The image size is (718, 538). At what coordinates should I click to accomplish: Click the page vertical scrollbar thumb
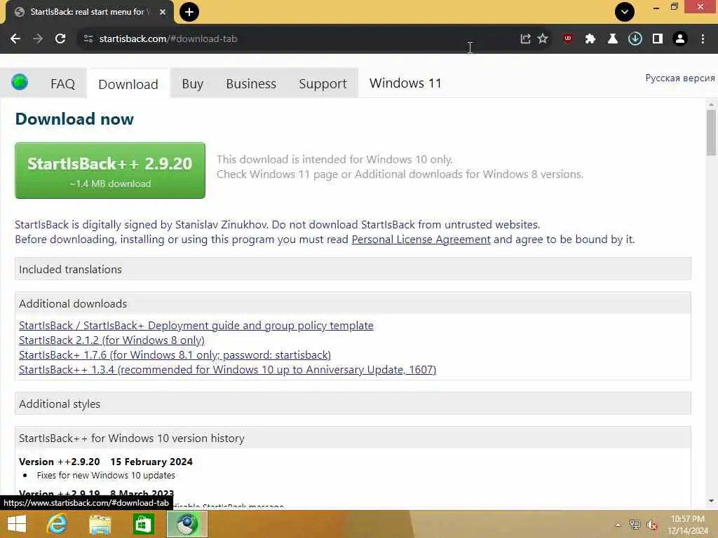click(711, 132)
